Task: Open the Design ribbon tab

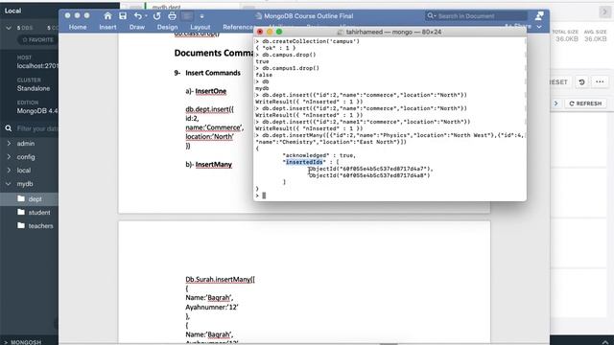Action: [x=167, y=27]
